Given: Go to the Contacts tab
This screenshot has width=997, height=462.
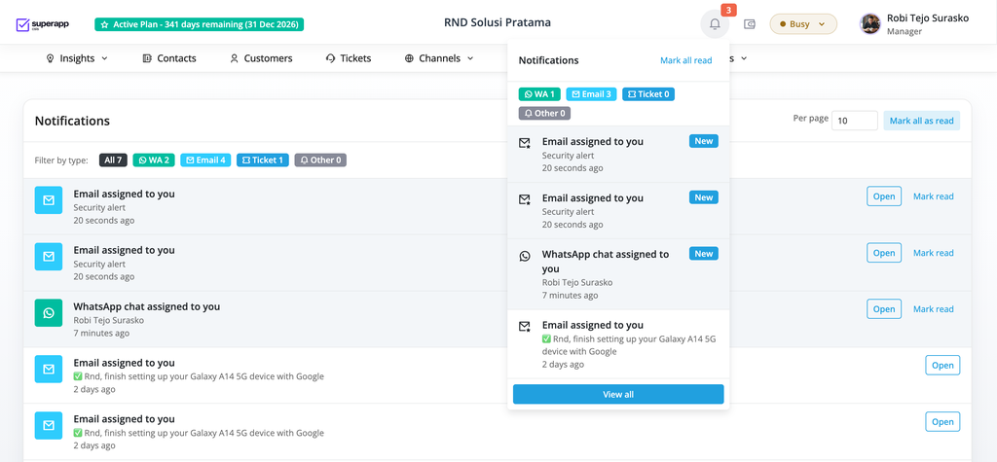Looking at the screenshot, I should [x=168, y=58].
